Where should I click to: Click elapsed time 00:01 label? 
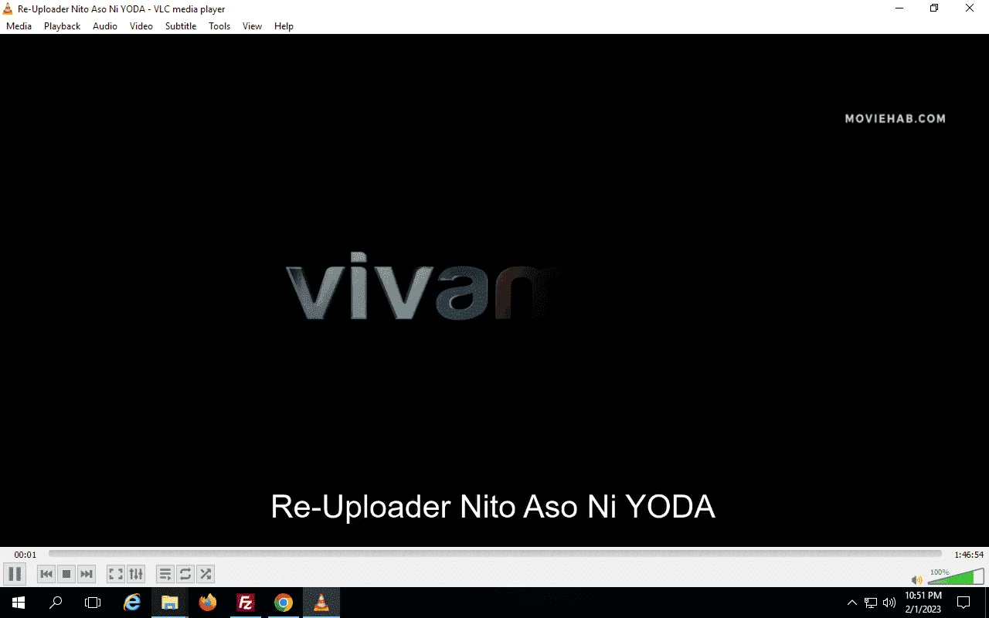pos(25,555)
